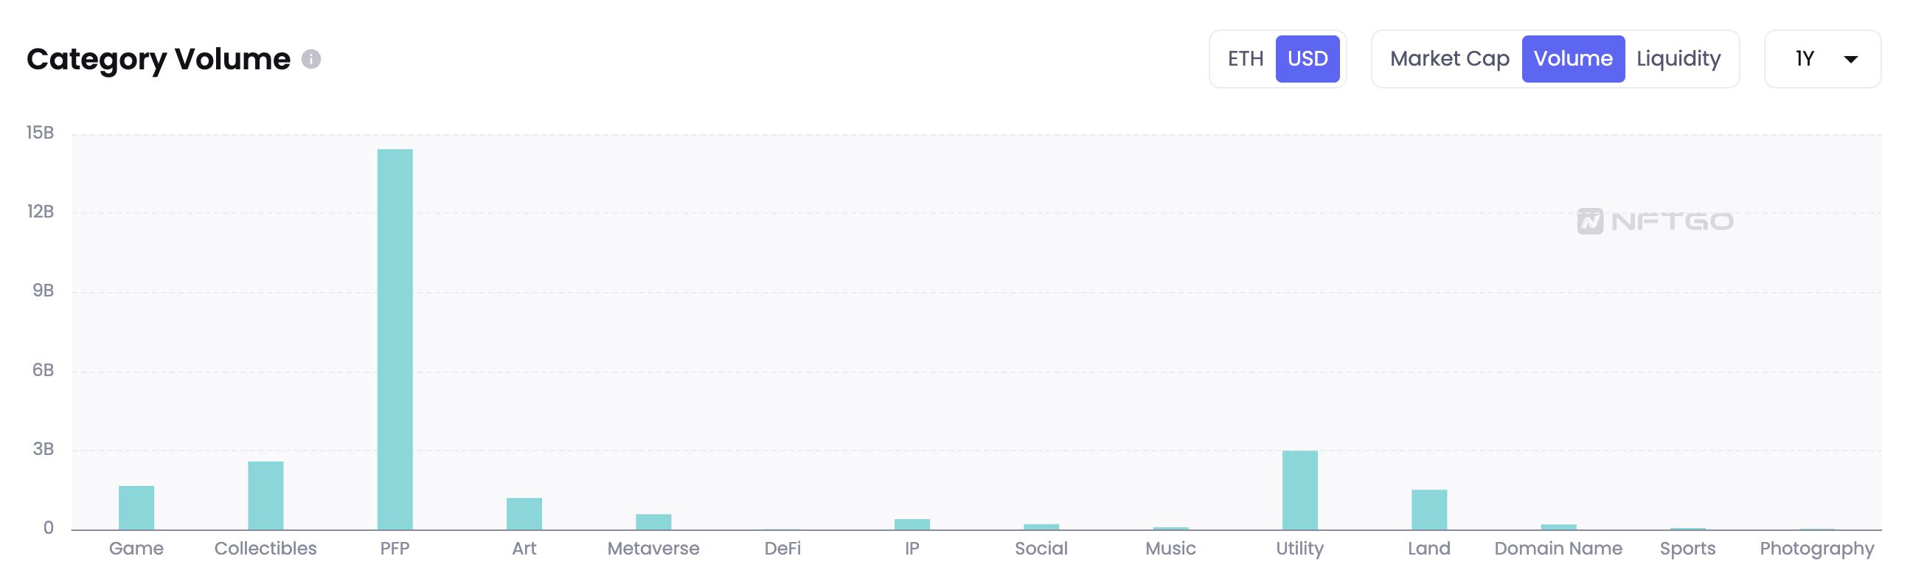Select the Volume tab
This screenshot has width=1913, height=587.
pos(1573,59)
